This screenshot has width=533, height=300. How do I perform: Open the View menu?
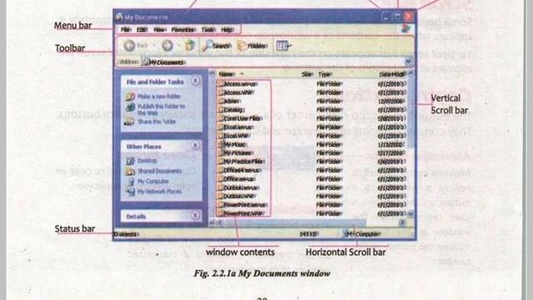coord(159,30)
